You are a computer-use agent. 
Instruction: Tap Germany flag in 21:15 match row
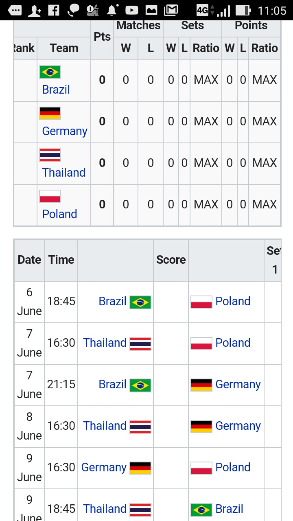click(201, 385)
